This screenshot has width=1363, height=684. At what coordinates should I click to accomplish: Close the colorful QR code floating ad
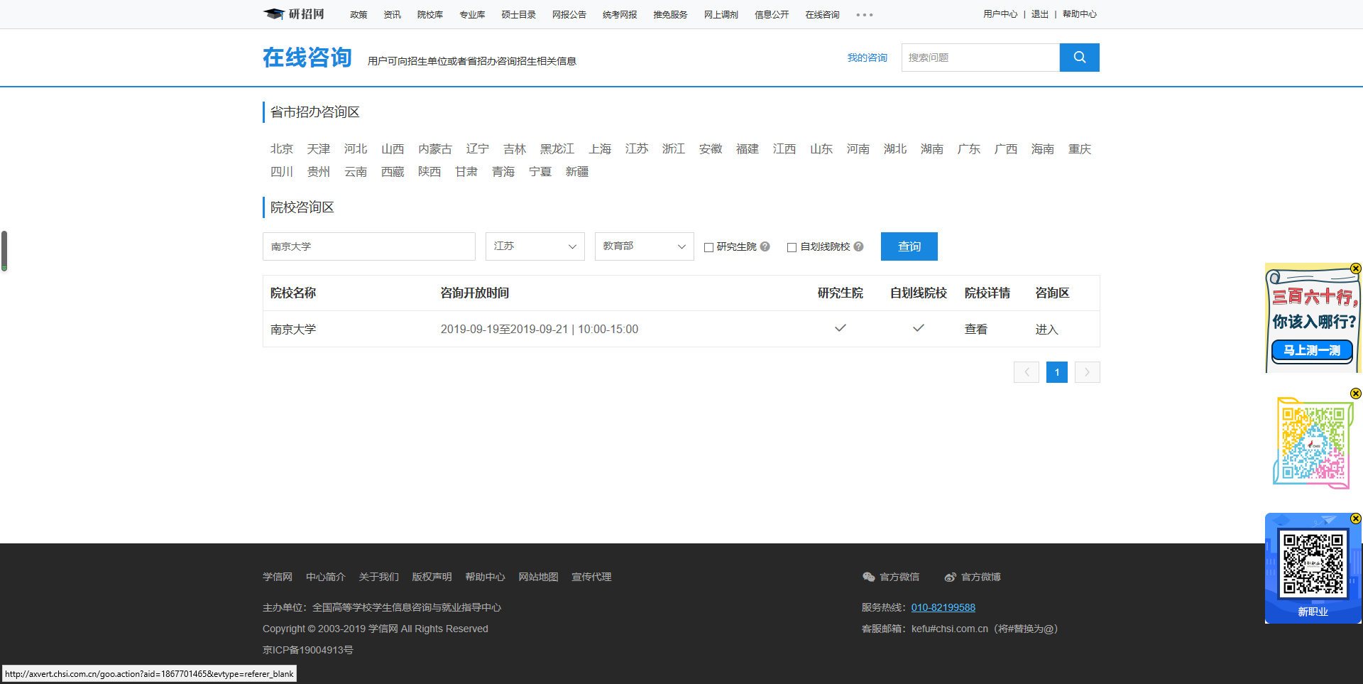pyautogui.click(x=1355, y=393)
